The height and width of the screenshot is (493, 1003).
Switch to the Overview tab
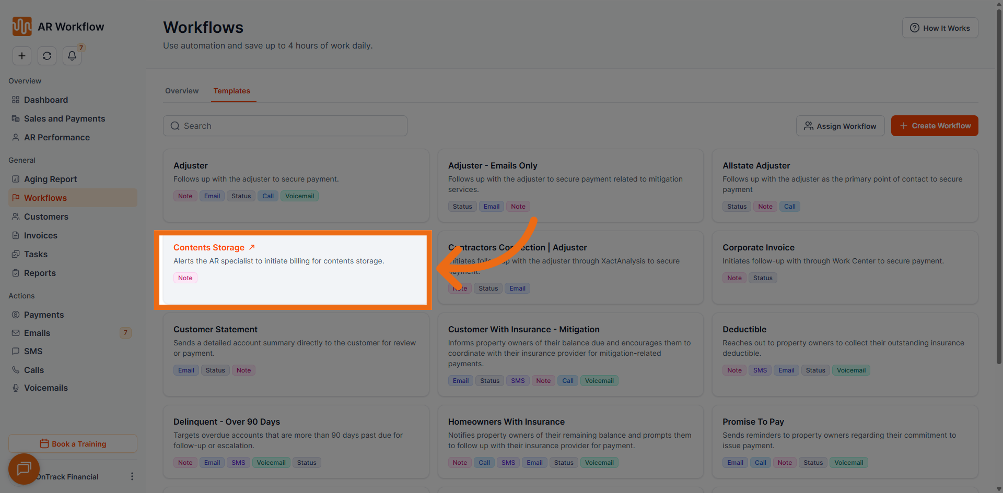[x=182, y=91]
